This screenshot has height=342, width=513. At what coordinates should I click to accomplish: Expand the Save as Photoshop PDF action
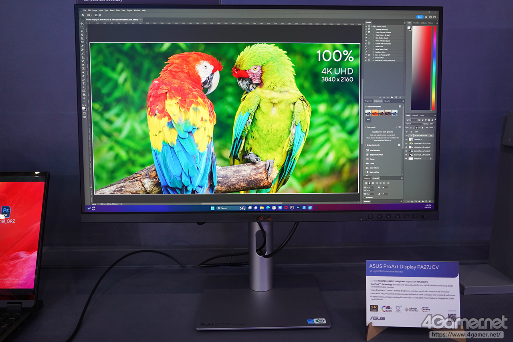(x=373, y=55)
